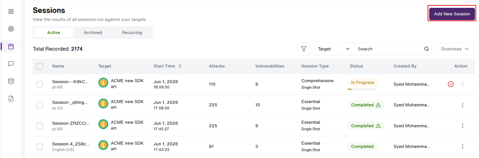Select checkbox for Session-4_2S8c row
Screen dimensions: 479x158
[x=40, y=147]
